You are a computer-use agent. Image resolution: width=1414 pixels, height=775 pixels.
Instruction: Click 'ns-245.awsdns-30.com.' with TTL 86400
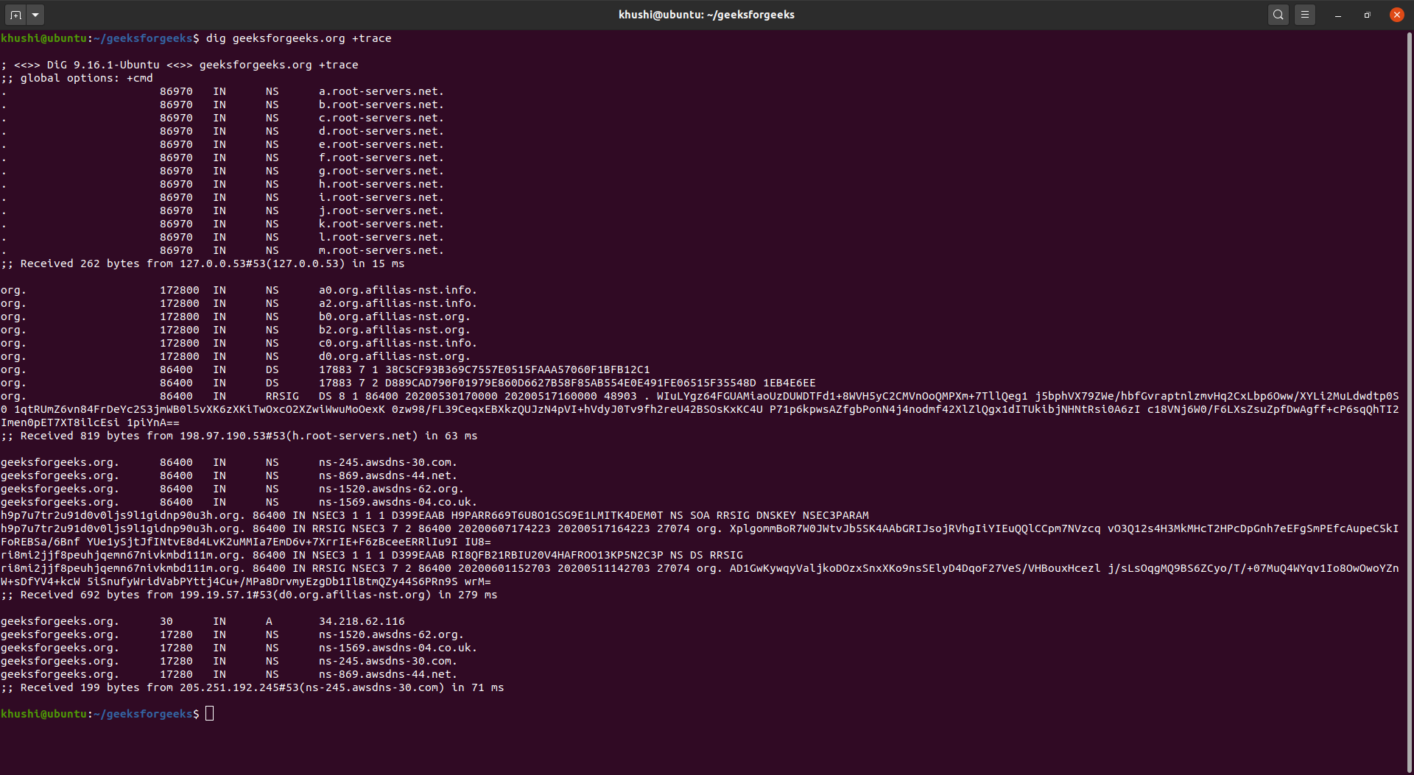coord(387,462)
